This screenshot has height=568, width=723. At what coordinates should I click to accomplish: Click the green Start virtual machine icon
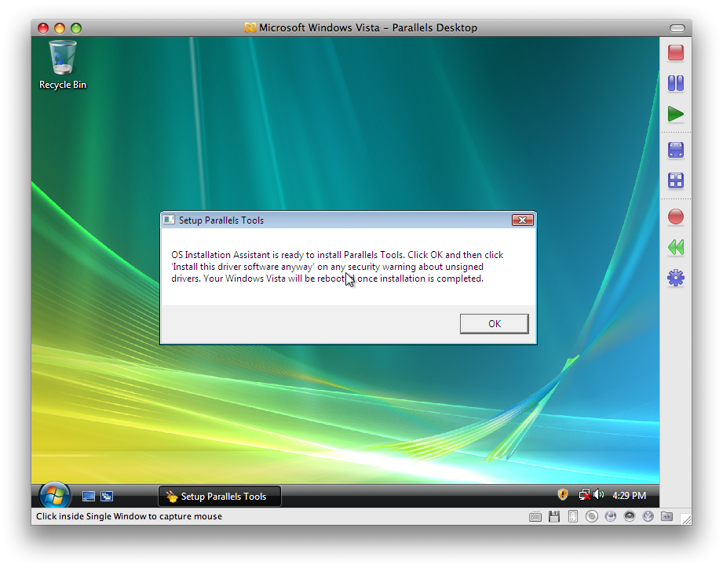point(676,115)
